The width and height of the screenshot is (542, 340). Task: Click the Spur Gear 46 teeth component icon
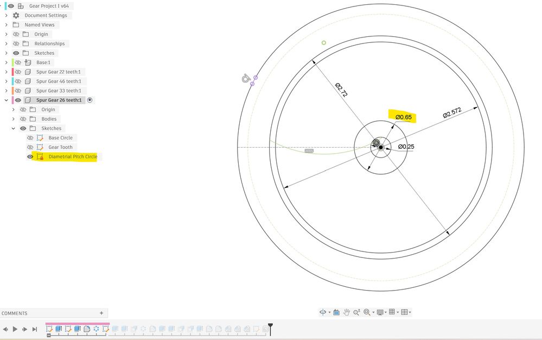(28, 81)
